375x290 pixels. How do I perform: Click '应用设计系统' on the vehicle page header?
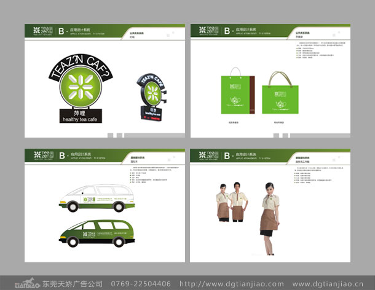tap(81, 154)
